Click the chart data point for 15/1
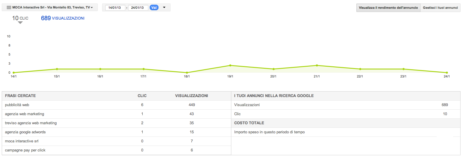Screen dimensions: 462x157 (x=57, y=69)
